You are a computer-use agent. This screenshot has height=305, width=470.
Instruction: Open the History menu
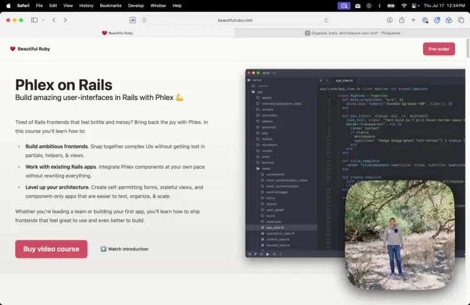point(86,6)
